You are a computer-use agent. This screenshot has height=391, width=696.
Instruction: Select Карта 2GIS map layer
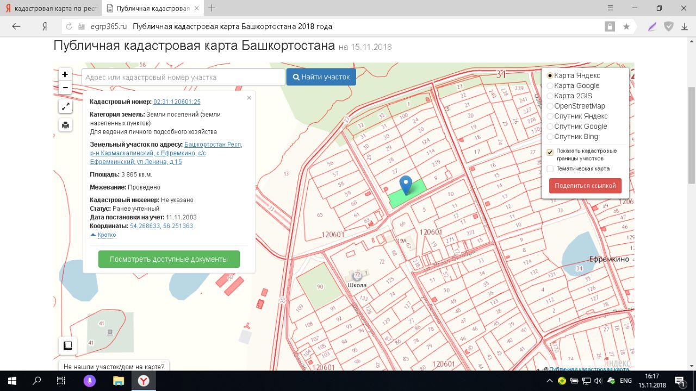pos(569,96)
